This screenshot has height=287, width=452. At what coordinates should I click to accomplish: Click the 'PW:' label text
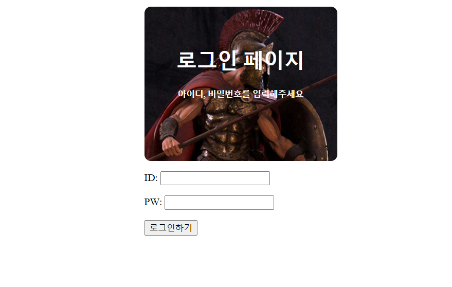pyautogui.click(x=153, y=202)
